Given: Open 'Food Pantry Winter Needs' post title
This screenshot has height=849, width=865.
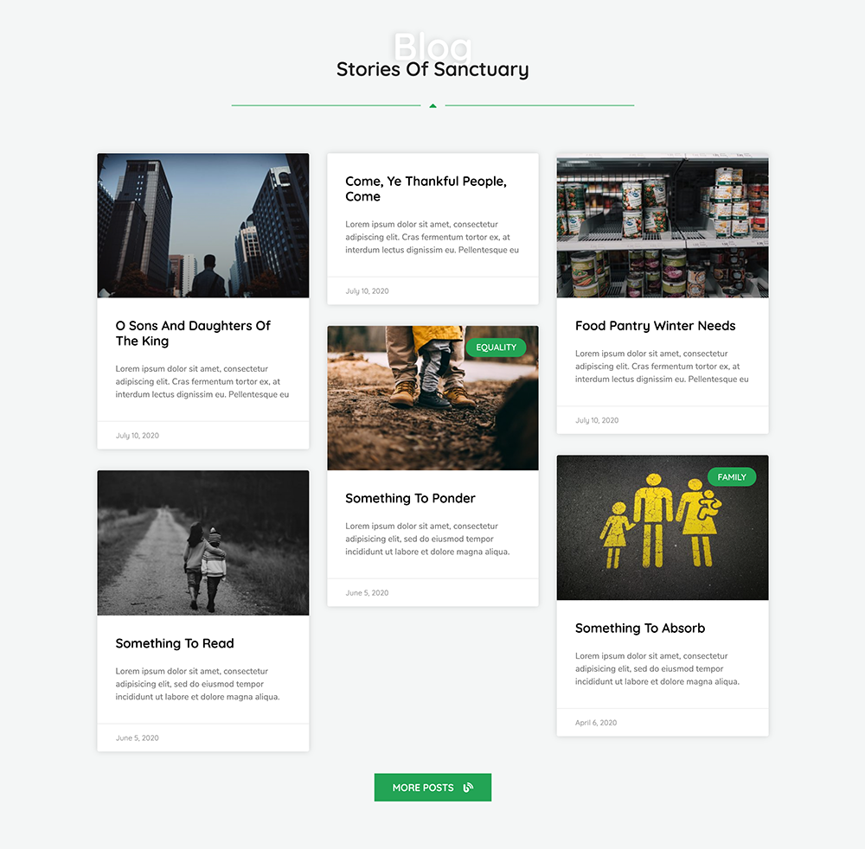Looking at the screenshot, I should (x=655, y=326).
